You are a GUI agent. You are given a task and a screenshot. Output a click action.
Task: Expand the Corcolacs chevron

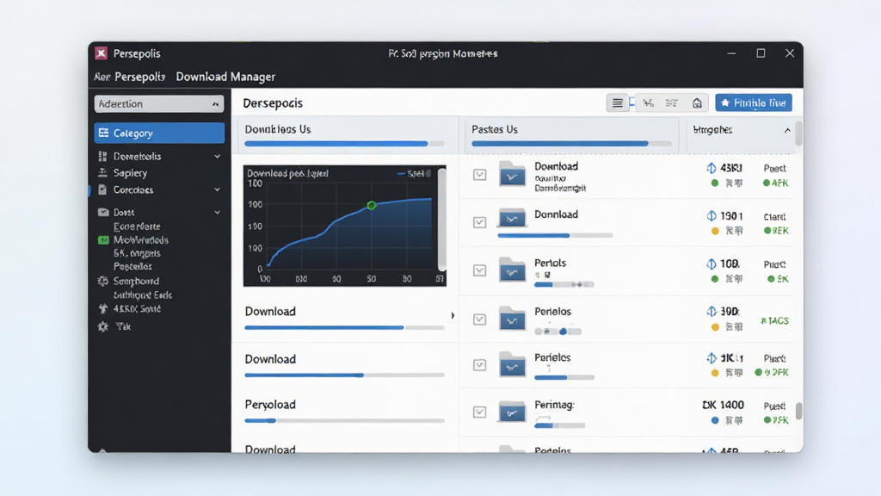click(x=218, y=190)
